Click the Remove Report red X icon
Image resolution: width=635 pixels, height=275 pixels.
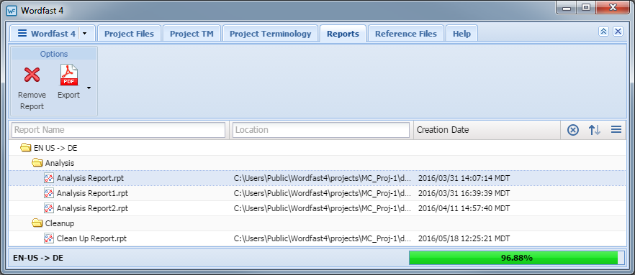[32, 75]
